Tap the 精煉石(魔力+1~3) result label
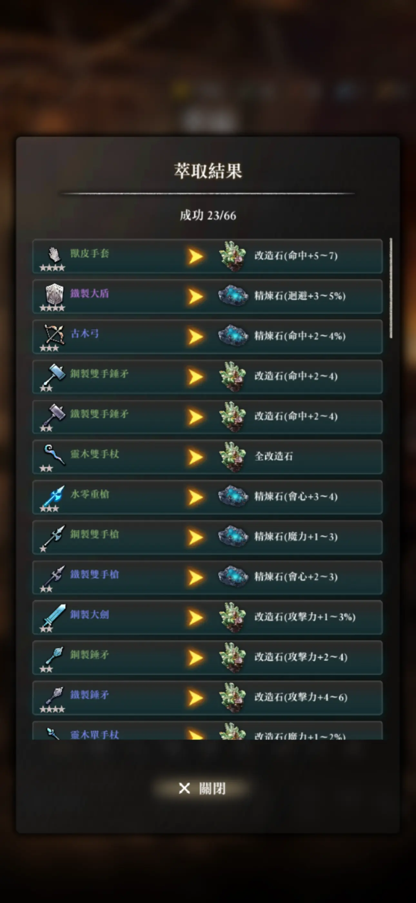416x903 pixels. pos(296,537)
